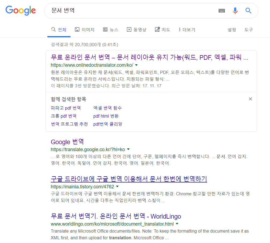This screenshot has height=243, width=270.
Task: Click the blue magnifier search button
Action: [x=248, y=11]
